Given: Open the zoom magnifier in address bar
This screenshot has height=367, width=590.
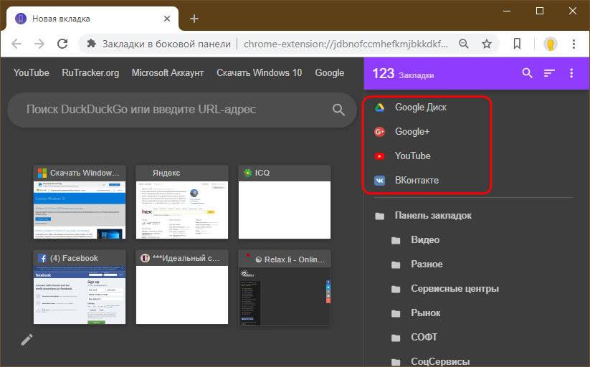Looking at the screenshot, I should 464,44.
